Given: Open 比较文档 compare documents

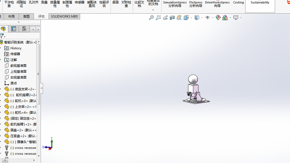Looking at the screenshot, I should click(139, 4).
